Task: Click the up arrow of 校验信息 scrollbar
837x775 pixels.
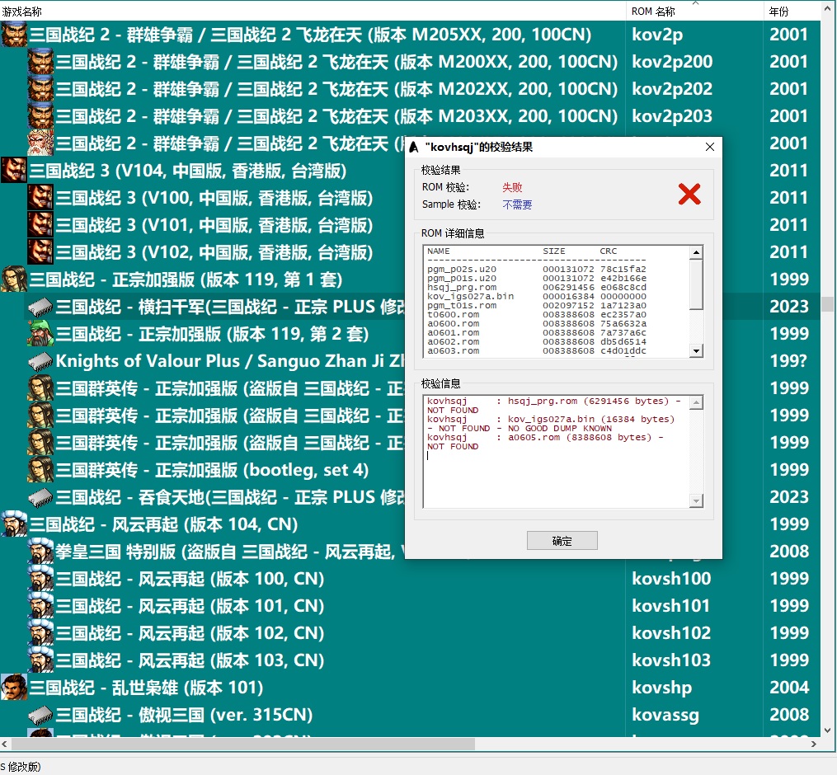Action: 695,402
